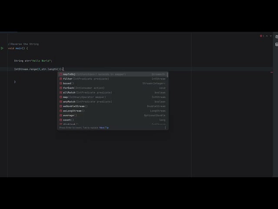Click the green Run gutter icon beside main
Screen dimensions: 278x209
[x=2, y=48]
